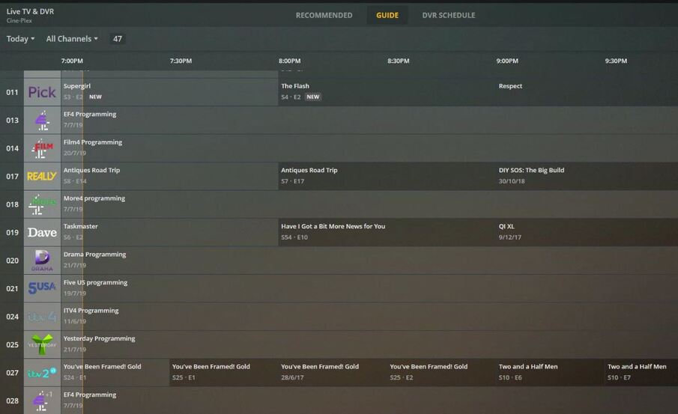Screen dimensions: 678x414
Task: Click the 7:30PM time header
Action: pyautogui.click(x=181, y=61)
